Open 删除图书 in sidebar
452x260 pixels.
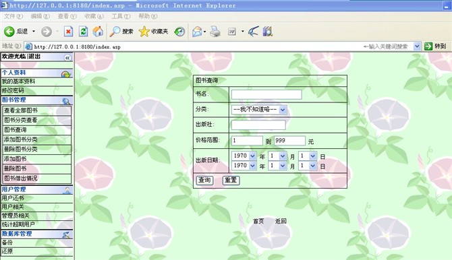pos(16,168)
